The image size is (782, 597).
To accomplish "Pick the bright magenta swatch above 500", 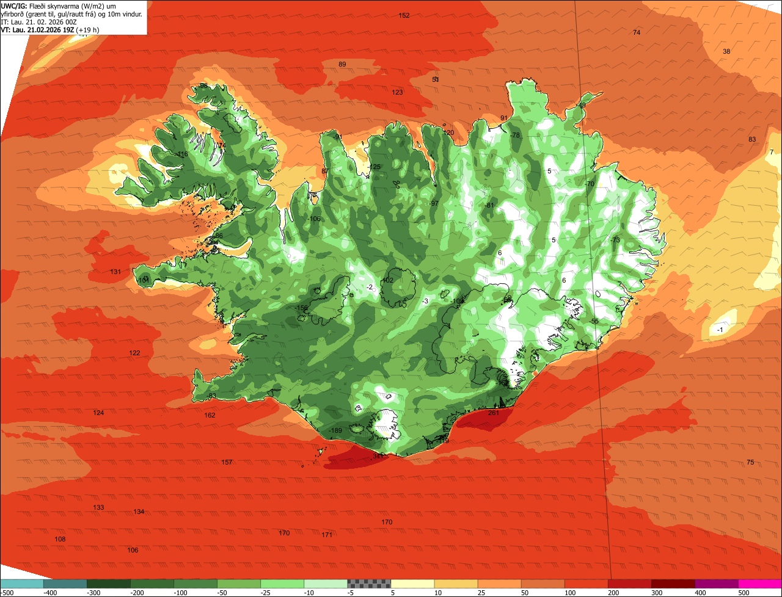I will click(759, 584).
